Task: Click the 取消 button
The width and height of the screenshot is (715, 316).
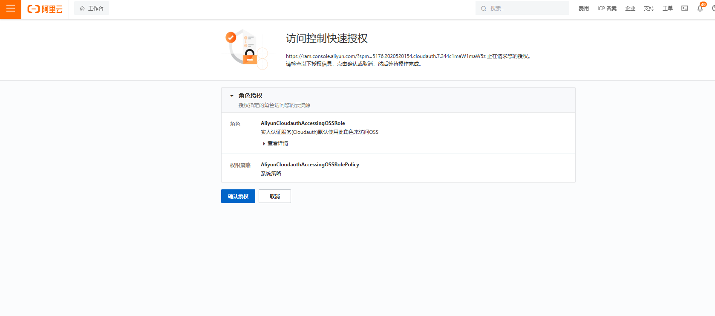Action: (274, 196)
